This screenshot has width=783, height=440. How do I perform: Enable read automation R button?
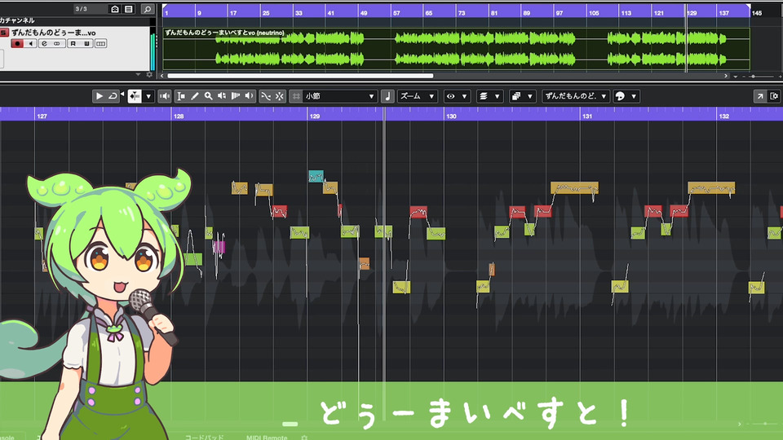click(x=73, y=44)
